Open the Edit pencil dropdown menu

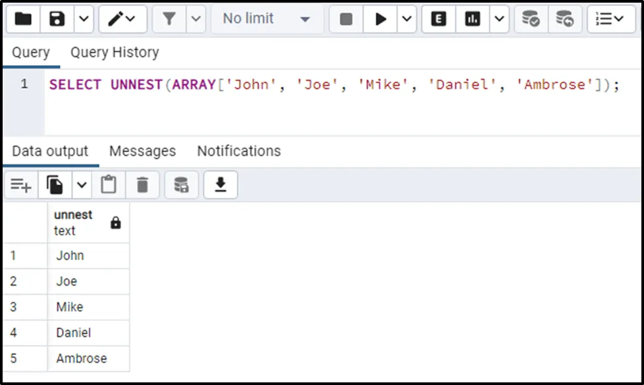click(x=122, y=19)
